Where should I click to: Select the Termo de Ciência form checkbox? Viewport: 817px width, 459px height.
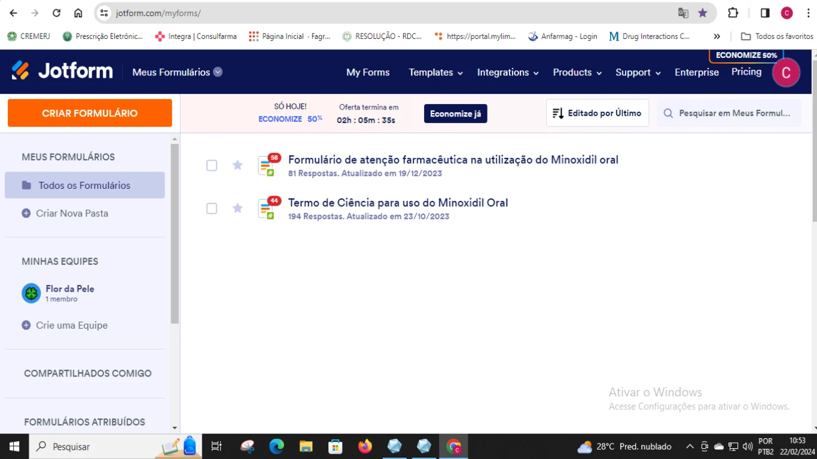pos(211,209)
